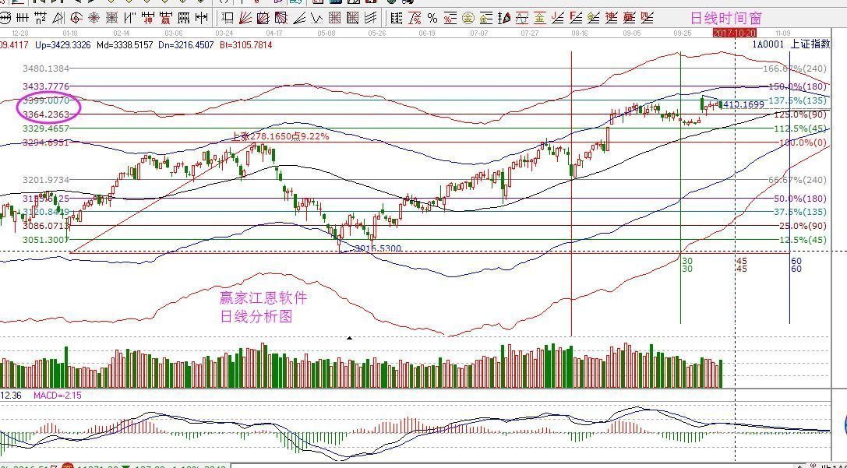The width and height of the screenshot is (847, 468).
Task: Click the 日线时间窗 title label
Action: 725,16
